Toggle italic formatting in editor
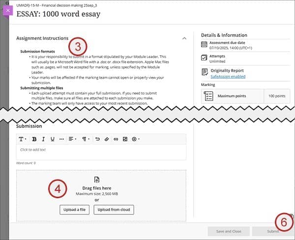Screen dimensions: 295x240 pyautogui.click(x=43, y=139)
